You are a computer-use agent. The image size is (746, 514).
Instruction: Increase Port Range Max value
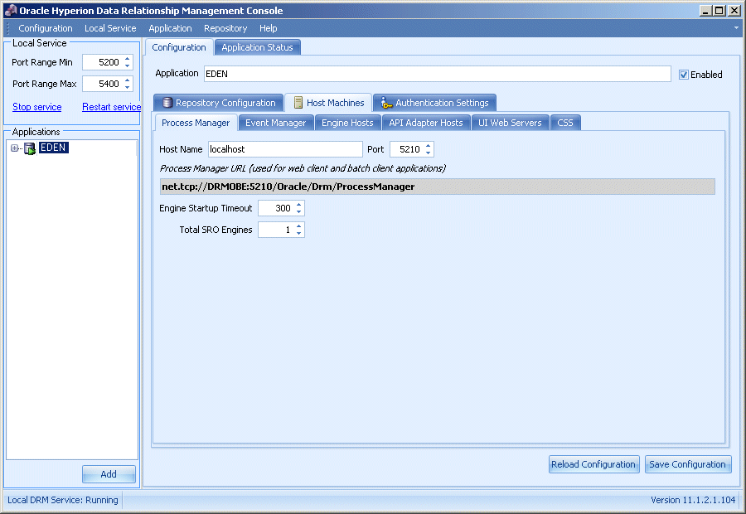(x=128, y=80)
